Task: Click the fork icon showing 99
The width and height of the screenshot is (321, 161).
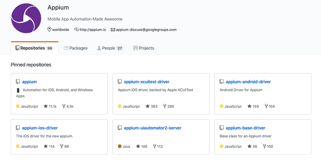Action: coord(62,146)
